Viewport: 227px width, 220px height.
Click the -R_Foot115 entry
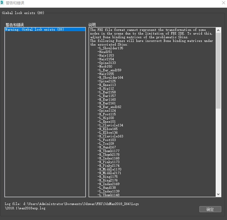pos(107,114)
